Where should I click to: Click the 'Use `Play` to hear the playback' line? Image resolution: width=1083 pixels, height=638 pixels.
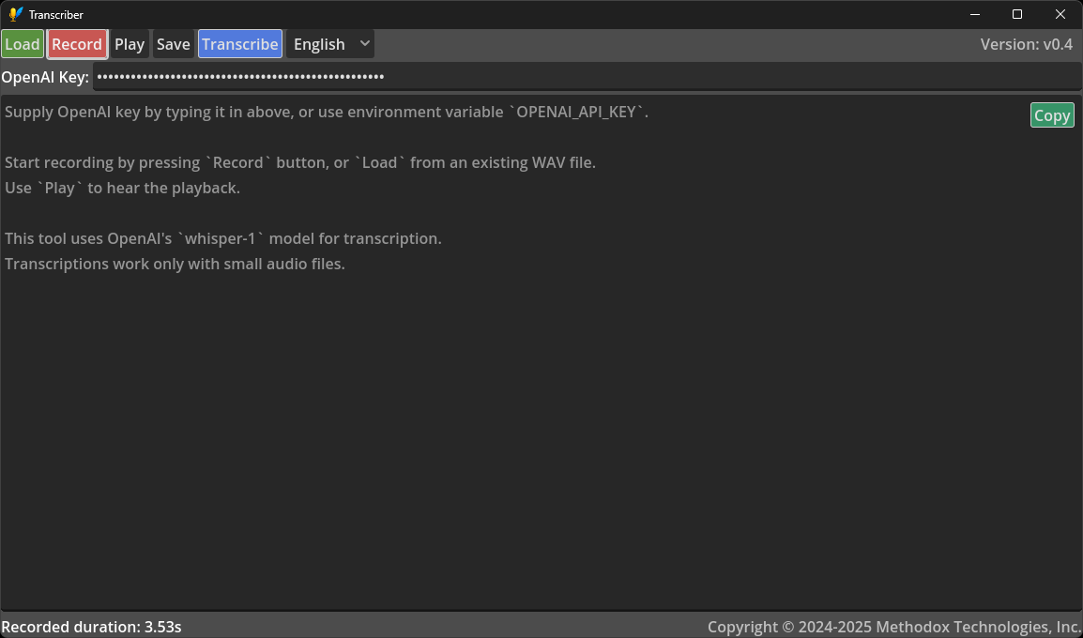[x=122, y=188]
